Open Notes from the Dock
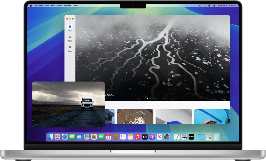 pos(130,137)
